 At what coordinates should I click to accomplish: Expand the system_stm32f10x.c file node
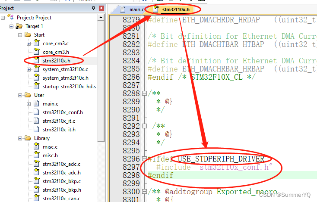[29, 69]
